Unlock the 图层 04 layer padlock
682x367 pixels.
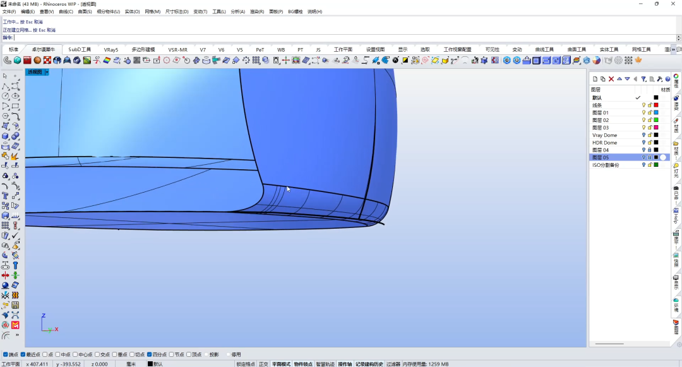[650, 150]
